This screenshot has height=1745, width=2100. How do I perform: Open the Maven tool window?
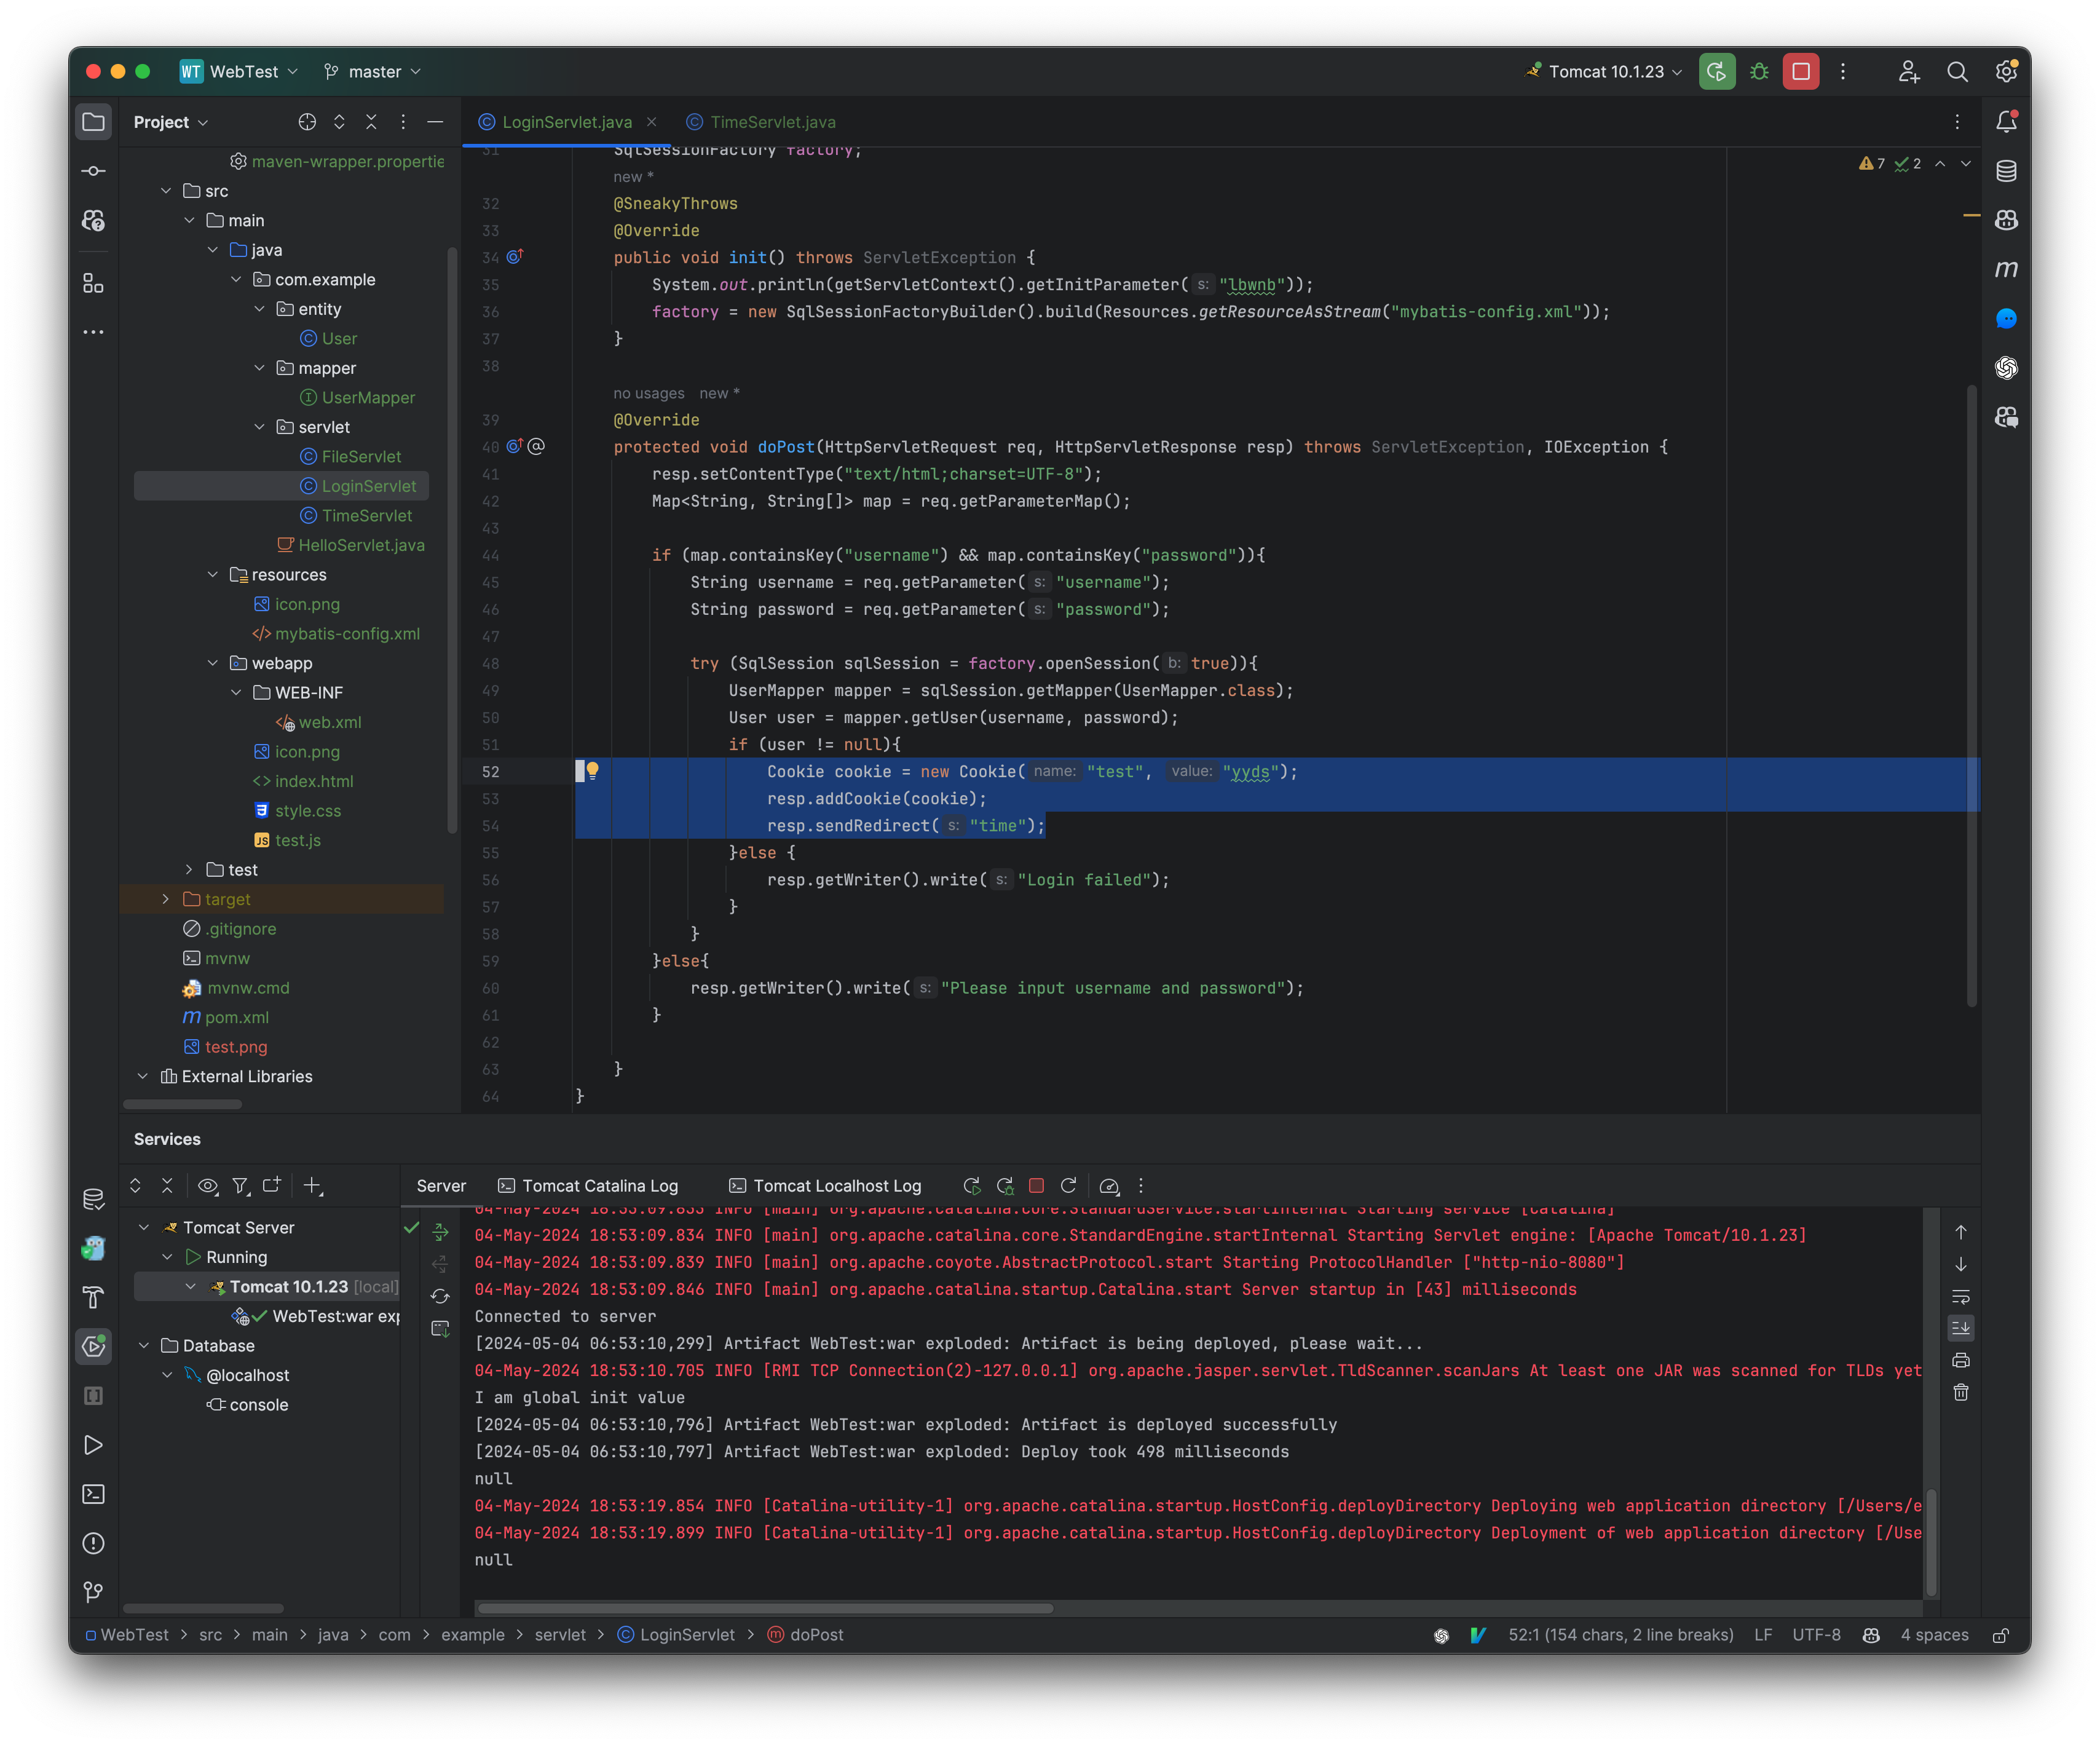point(2006,268)
